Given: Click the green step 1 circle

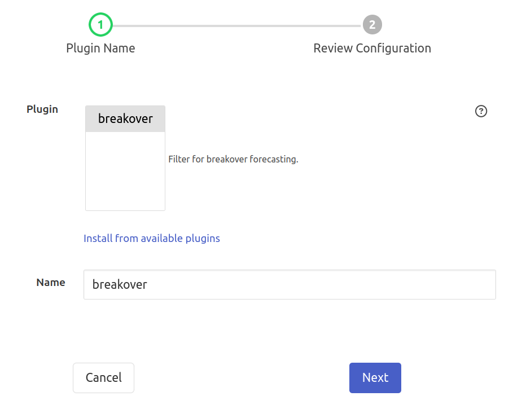Looking at the screenshot, I should pyautogui.click(x=100, y=25).
